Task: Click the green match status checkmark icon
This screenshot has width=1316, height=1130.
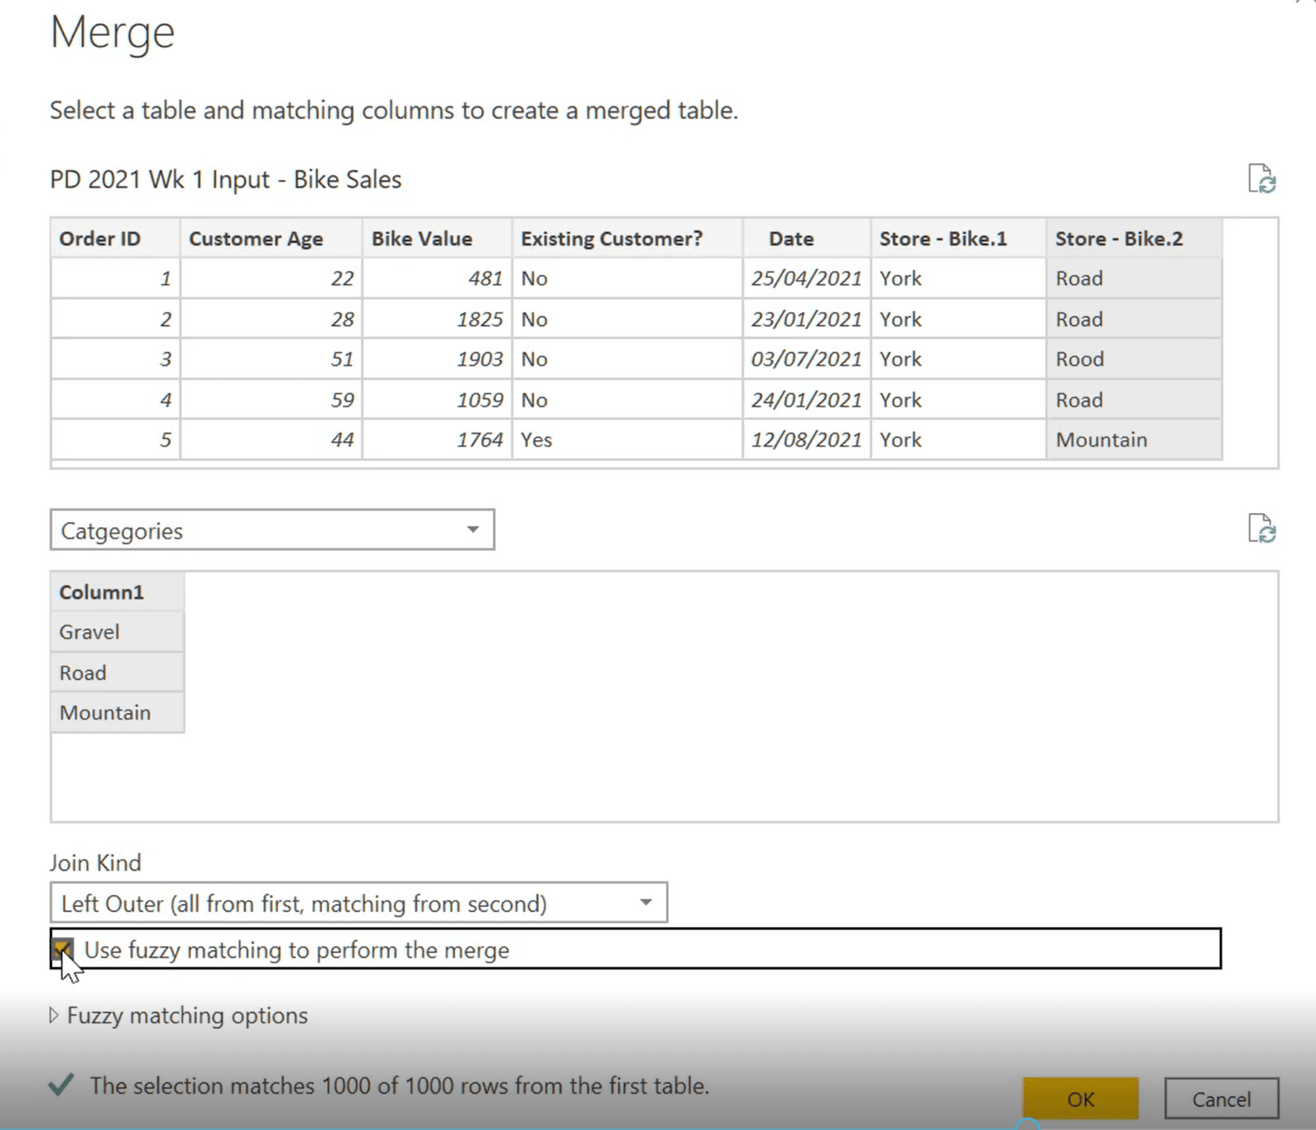Action: [x=62, y=1085]
